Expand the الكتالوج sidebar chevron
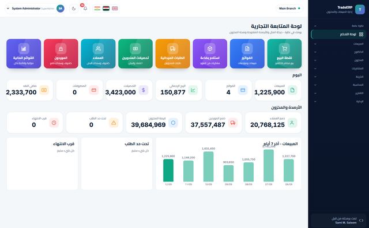Viewport: 369px width, 228px height. coord(315,52)
